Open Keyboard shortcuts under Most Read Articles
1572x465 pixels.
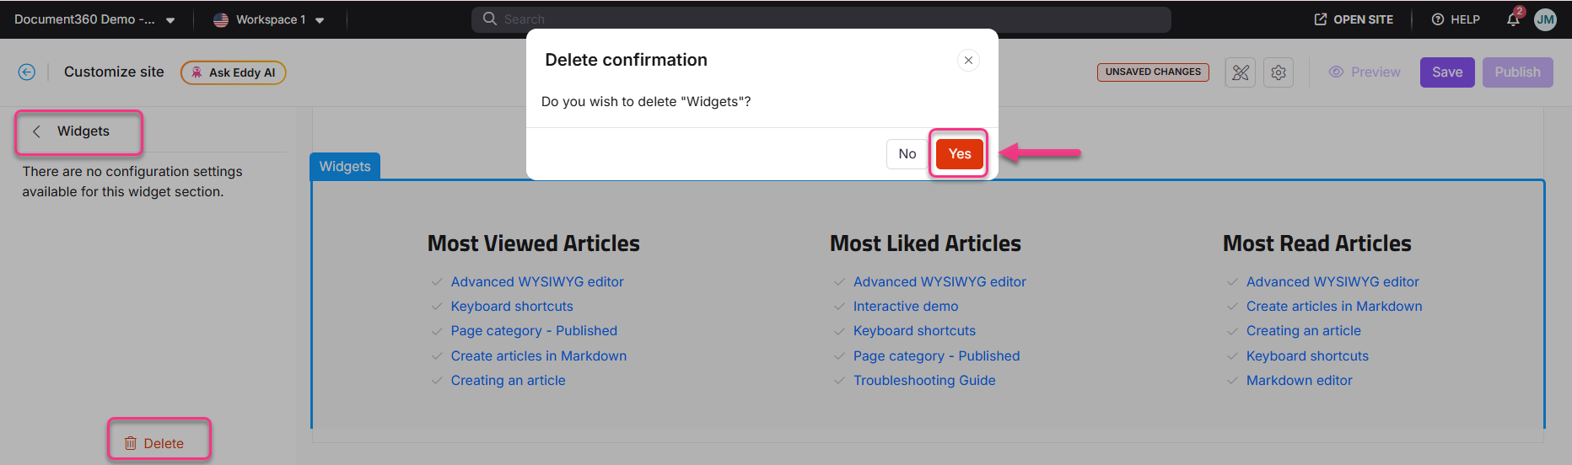(1307, 355)
